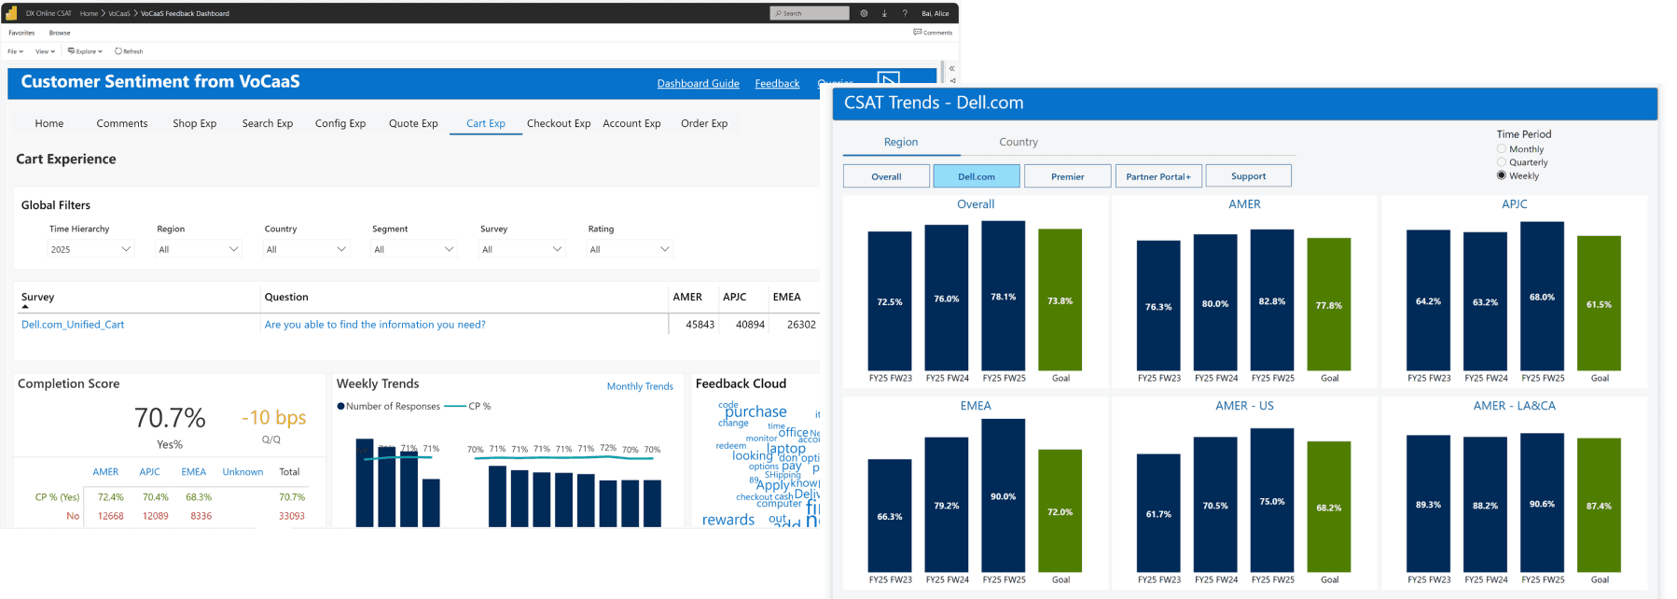Image resolution: width=1677 pixels, height=599 pixels.
Task: Click the download arrow icon
Action: point(884,13)
